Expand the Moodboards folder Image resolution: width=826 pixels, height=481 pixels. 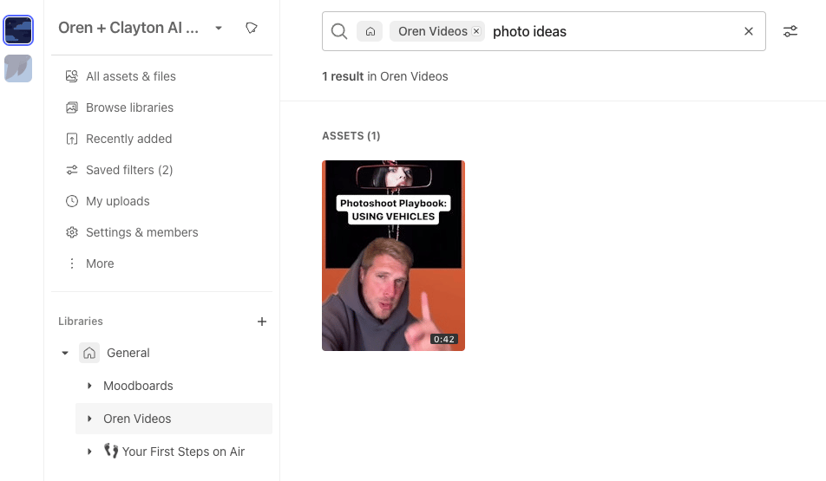(x=89, y=386)
